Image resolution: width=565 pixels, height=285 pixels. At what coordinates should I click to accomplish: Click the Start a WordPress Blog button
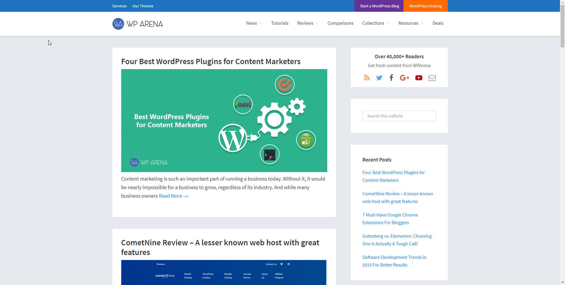pos(379,6)
